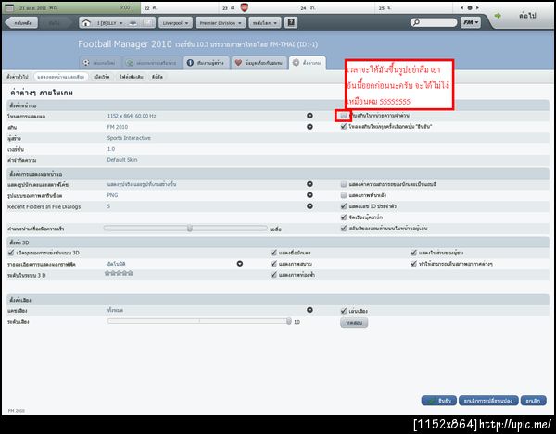
Task: Click the small icon right of the manager name
Action: (133, 23)
